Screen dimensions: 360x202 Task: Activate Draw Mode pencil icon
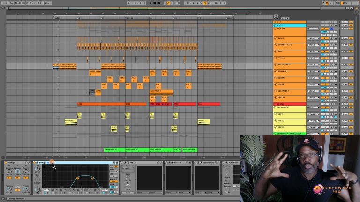323,3
